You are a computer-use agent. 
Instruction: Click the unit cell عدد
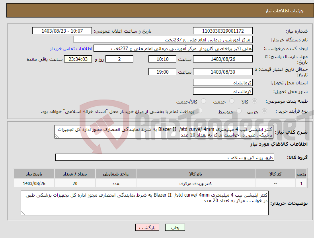click(116, 183)
